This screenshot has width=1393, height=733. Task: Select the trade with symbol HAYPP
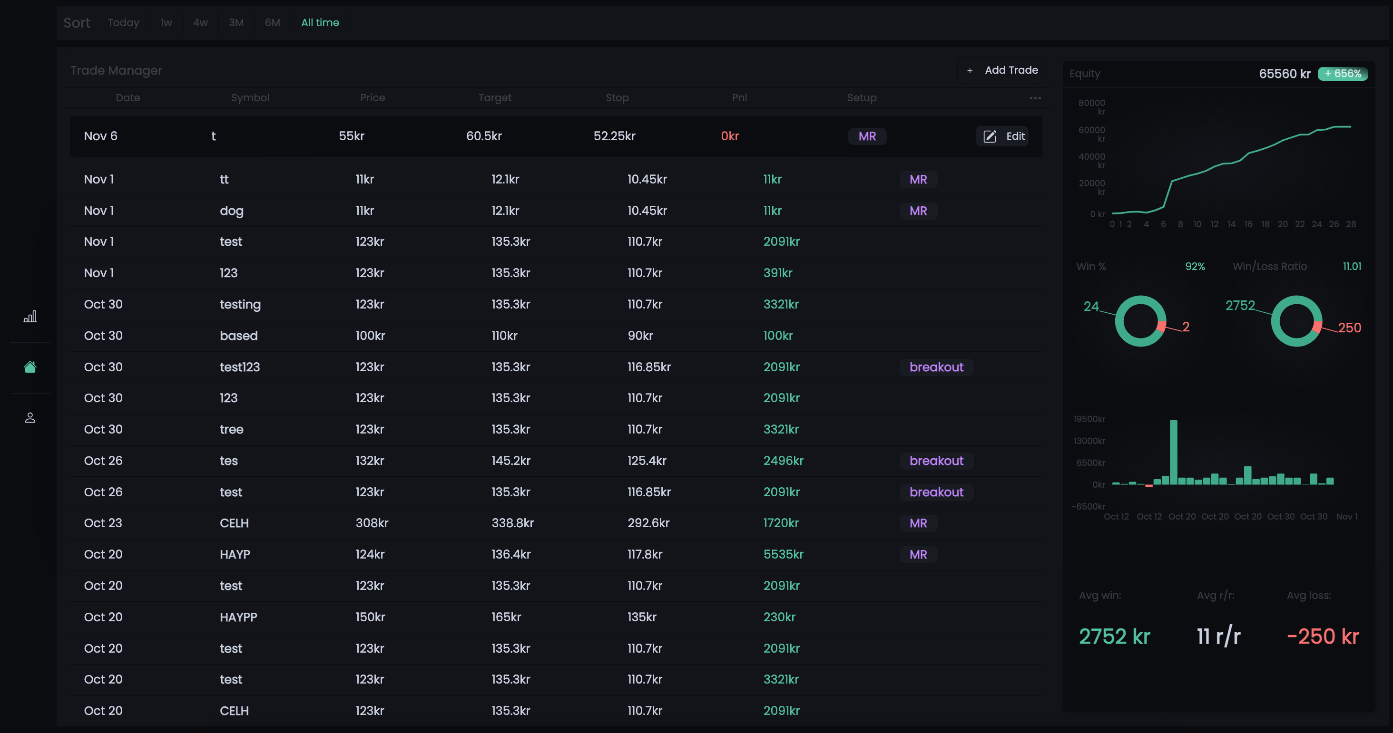point(556,617)
